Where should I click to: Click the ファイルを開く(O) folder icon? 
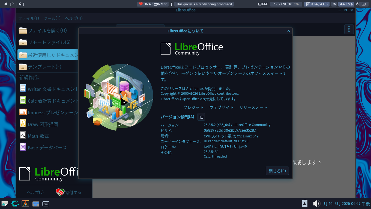pyautogui.click(x=23, y=30)
